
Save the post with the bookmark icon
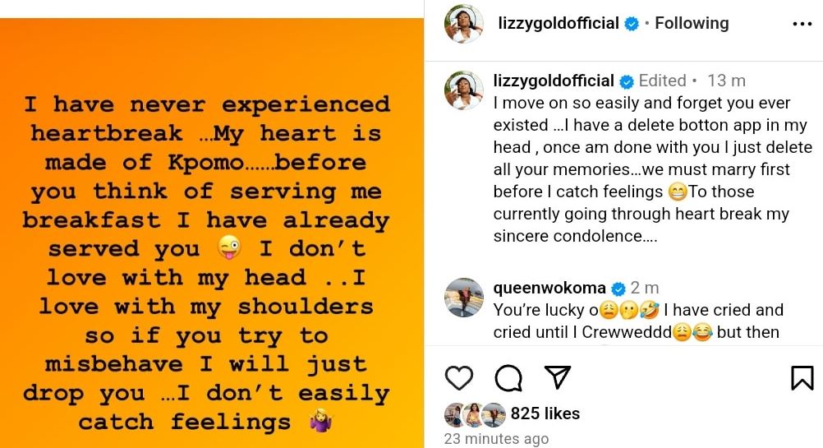[x=802, y=378]
